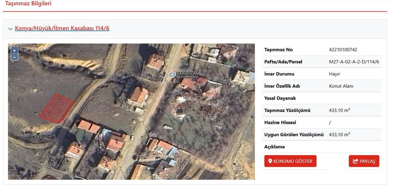The height and width of the screenshot is (188, 393).
Task: Click the share icon in Paylaş button
Action: click(356, 161)
